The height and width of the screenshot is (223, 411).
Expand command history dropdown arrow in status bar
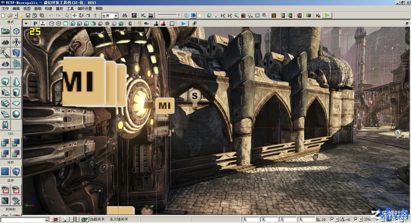47,220
